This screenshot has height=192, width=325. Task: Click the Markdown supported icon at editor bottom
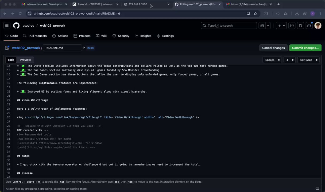coord(318,189)
